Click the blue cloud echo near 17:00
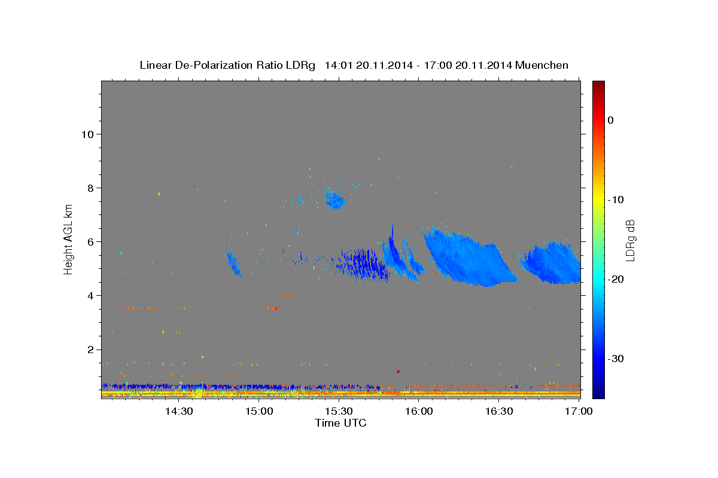Viewport: 718px width, 478px height. [552, 263]
